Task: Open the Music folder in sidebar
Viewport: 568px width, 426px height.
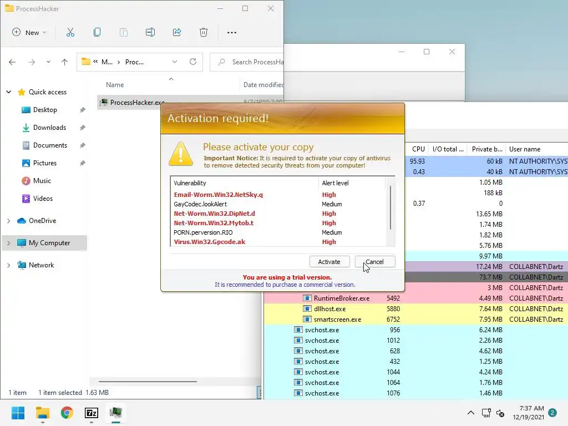Action: point(42,181)
